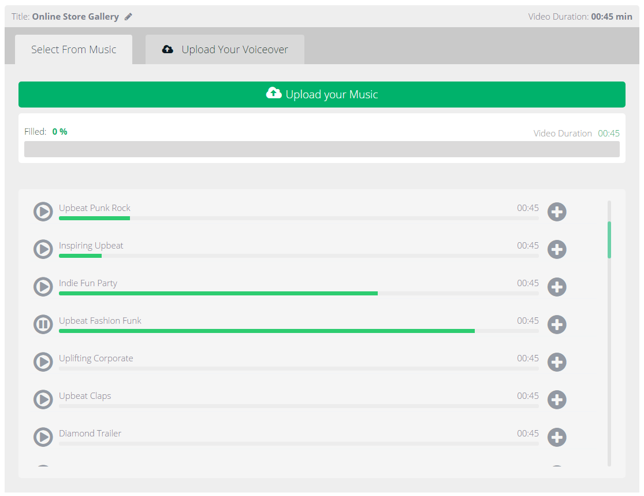The image size is (644, 496).
Task: Play the Indie Fun Party track
Action: point(43,287)
